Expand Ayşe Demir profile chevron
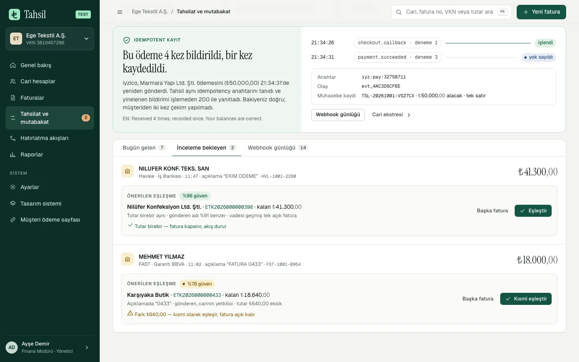The width and height of the screenshot is (579, 362). (x=87, y=348)
